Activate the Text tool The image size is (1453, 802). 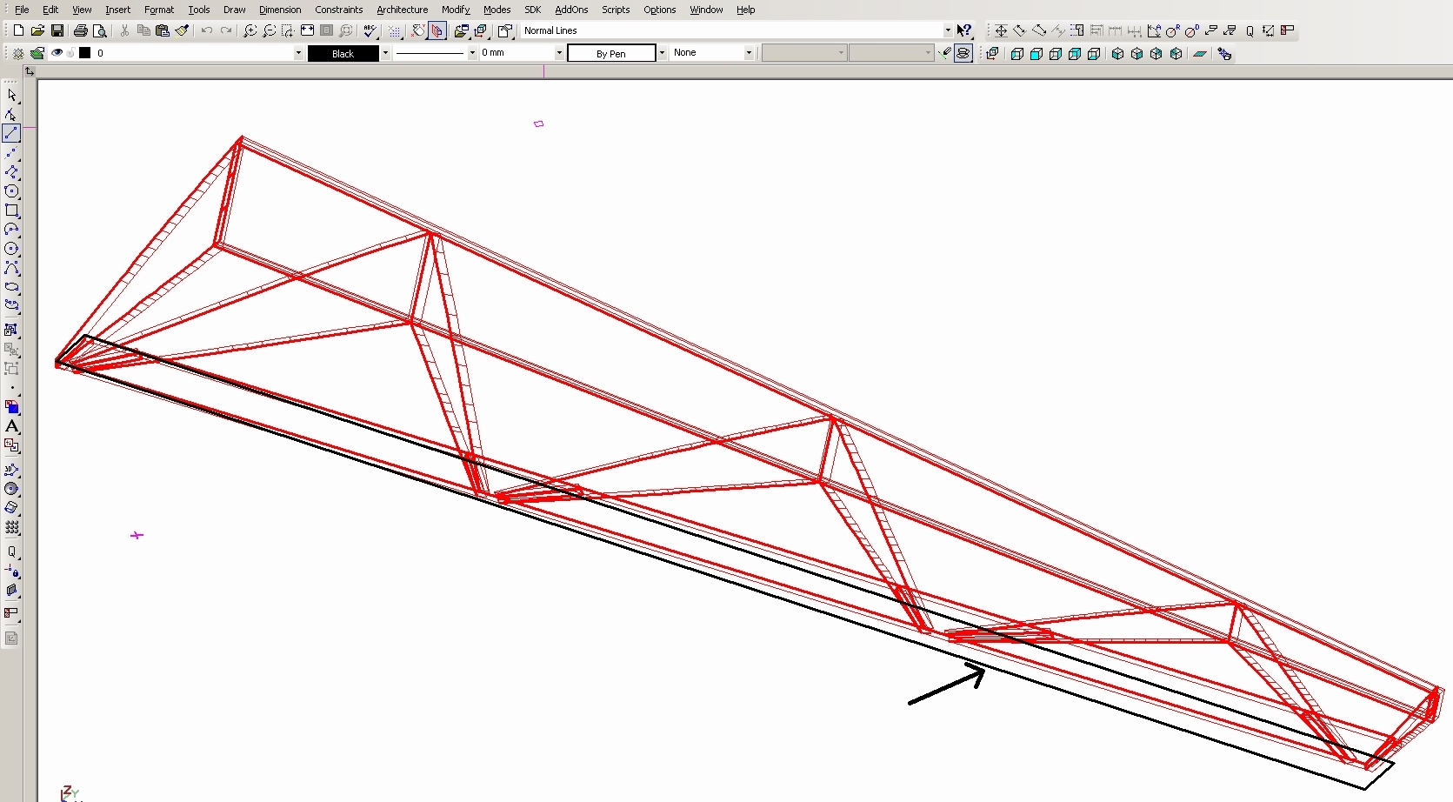click(11, 426)
